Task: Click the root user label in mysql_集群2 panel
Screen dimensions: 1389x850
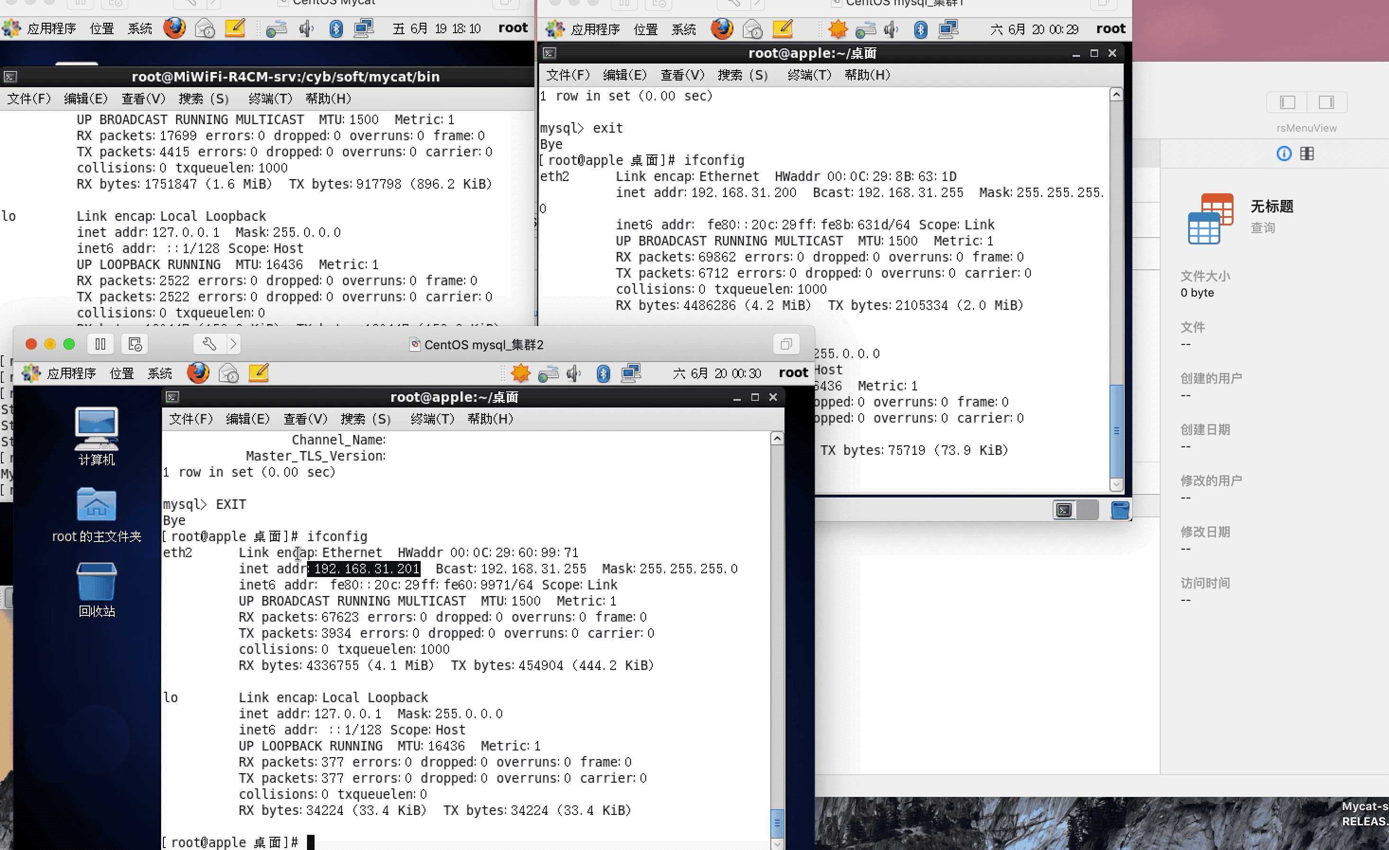Action: click(x=793, y=372)
